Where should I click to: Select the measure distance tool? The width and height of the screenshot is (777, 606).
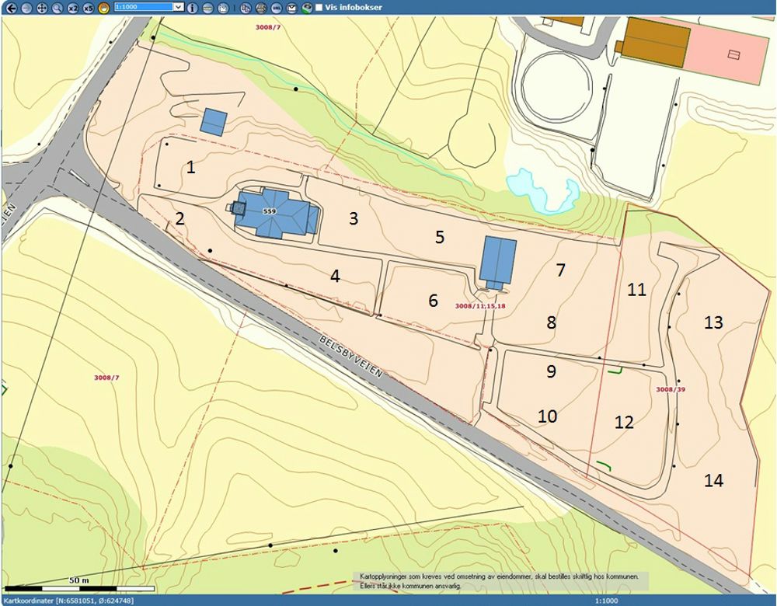pos(207,8)
